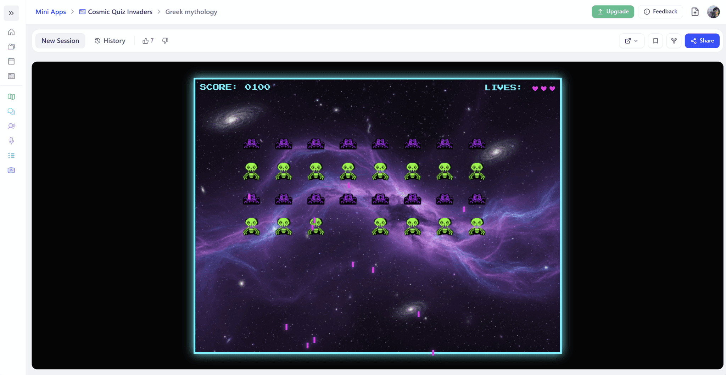The width and height of the screenshot is (726, 375).
Task: Click the fork/remix icon near Share
Action: (673, 40)
